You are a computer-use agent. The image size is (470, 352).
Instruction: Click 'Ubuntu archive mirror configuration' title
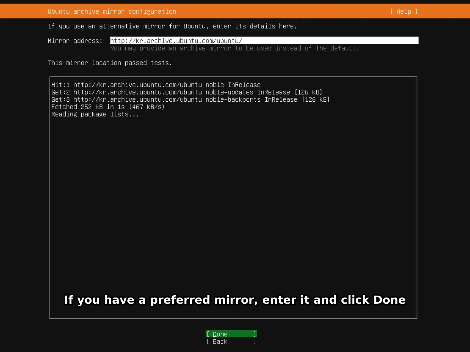[x=112, y=11]
